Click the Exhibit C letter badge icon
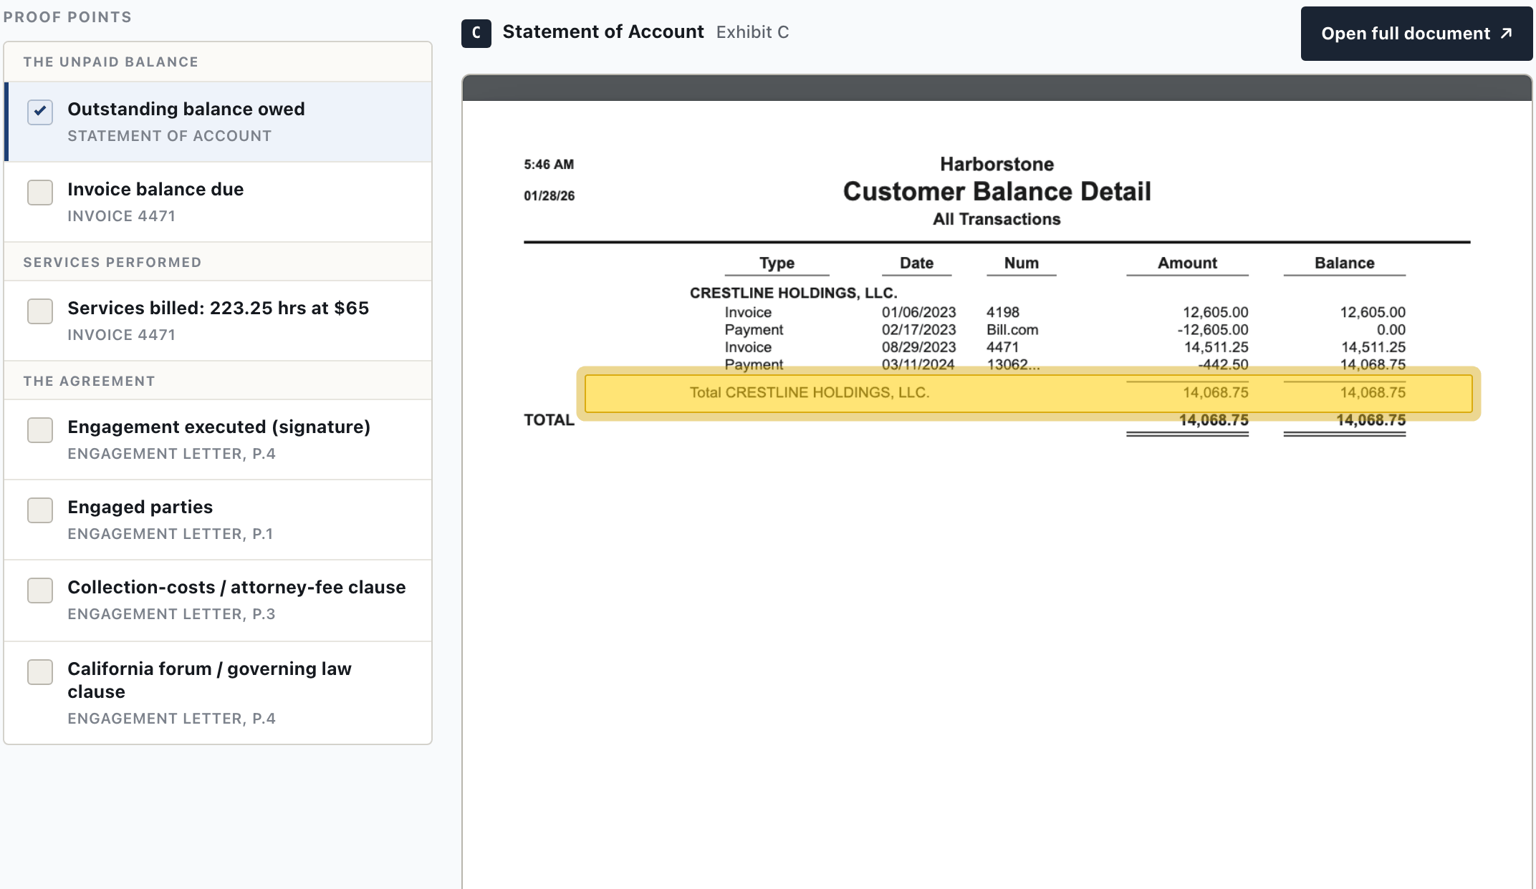The height and width of the screenshot is (889, 1536). click(x=476, y=33)
